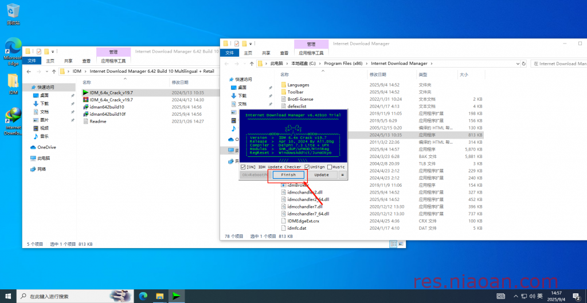Image resolution: width=587 pixels, height=303 pixels.
Task: Refresh the Program Files window folder view
Action: pyautogui.click(x=524, y=64)
